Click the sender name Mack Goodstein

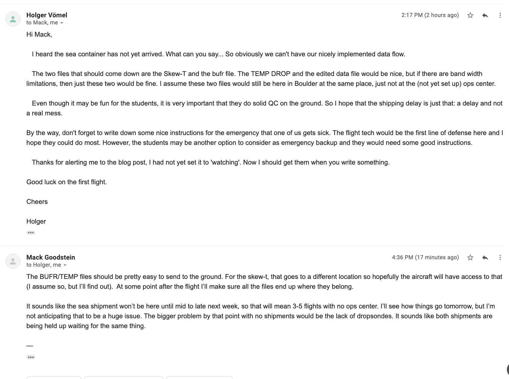51,257
